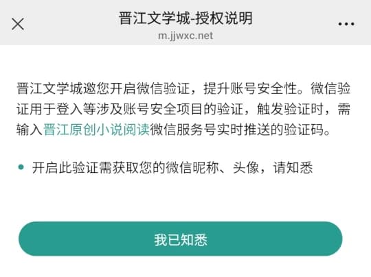Click 需 at the end of the second line
This screenshot has width=371, height=277.
pyautogui.click(x=344, y=109)
